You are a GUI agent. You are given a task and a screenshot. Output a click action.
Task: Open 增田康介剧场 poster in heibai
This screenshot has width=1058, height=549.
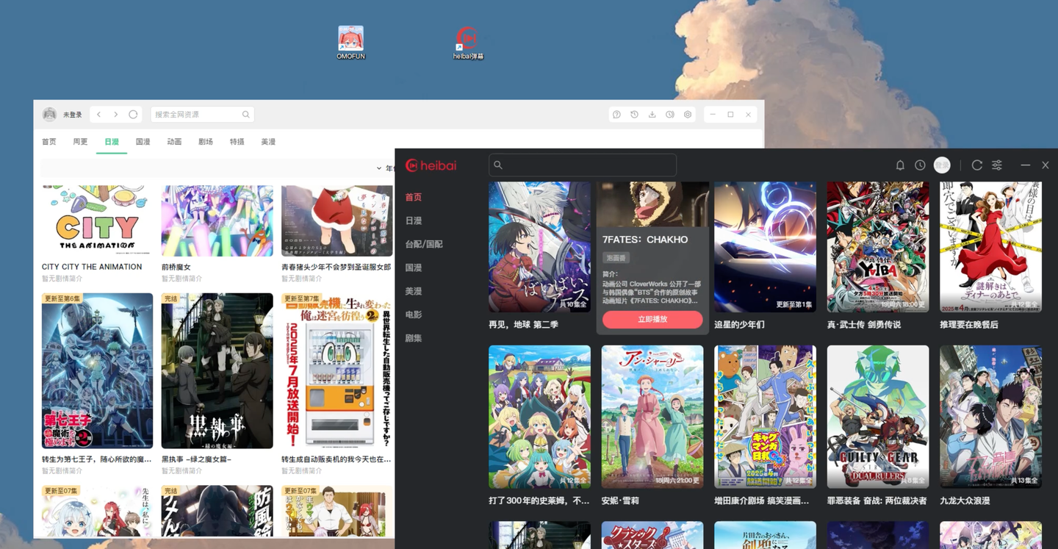(765, 417)
